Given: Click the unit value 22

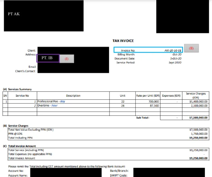Looking at the screenshot, I should pyautogui.click(x=123, y=101).
